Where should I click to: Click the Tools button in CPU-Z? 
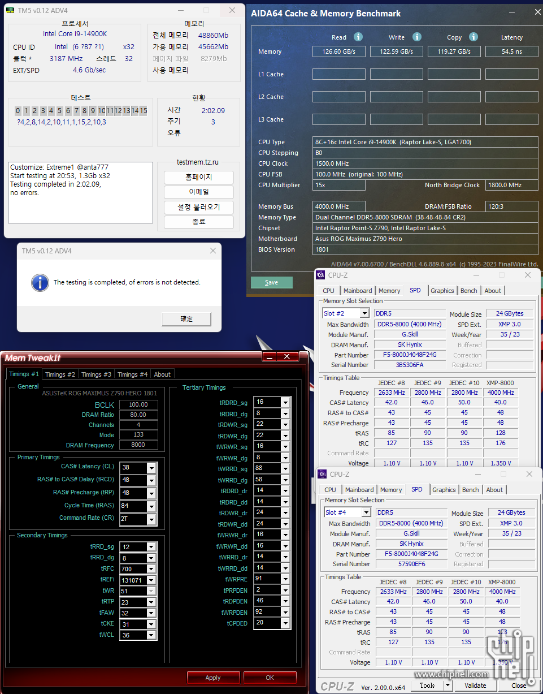coord(428,686)
